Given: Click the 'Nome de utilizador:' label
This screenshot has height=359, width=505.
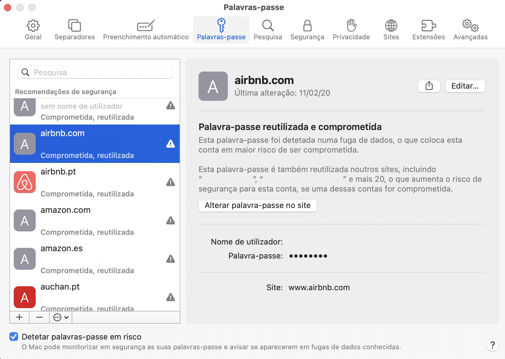Looking at the screenshot, I should pos(247,242).
